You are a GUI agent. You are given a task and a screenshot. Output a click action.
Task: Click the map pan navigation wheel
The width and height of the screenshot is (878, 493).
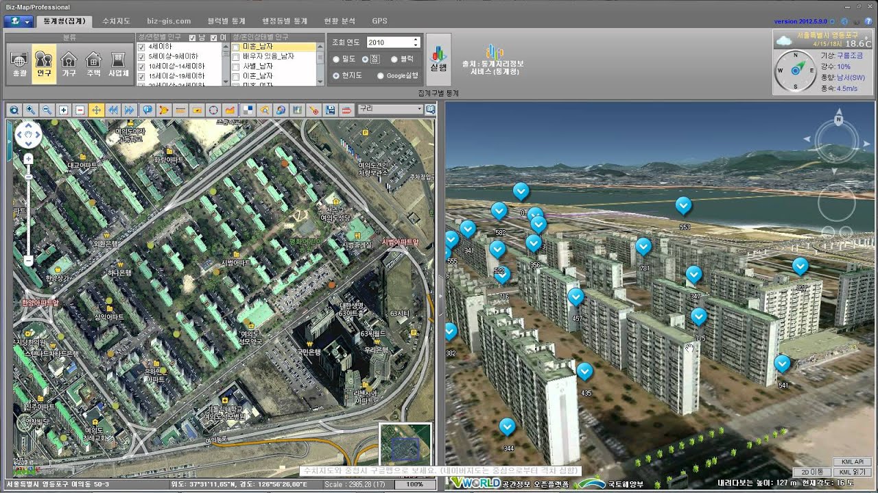click(28, 135)
